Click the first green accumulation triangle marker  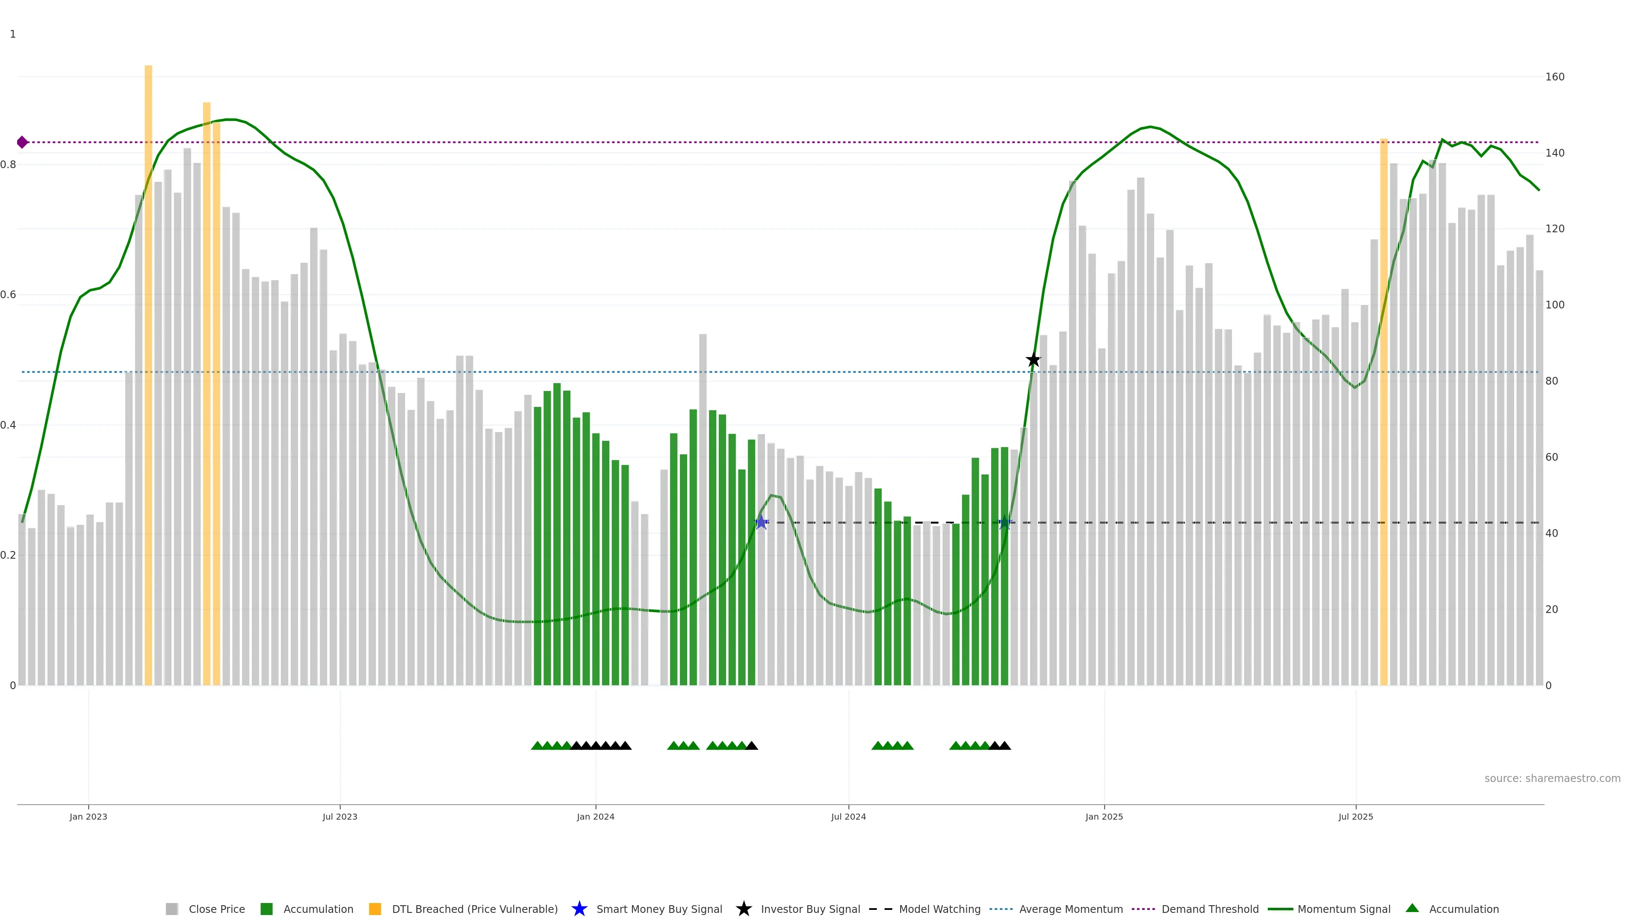point(537,746)
